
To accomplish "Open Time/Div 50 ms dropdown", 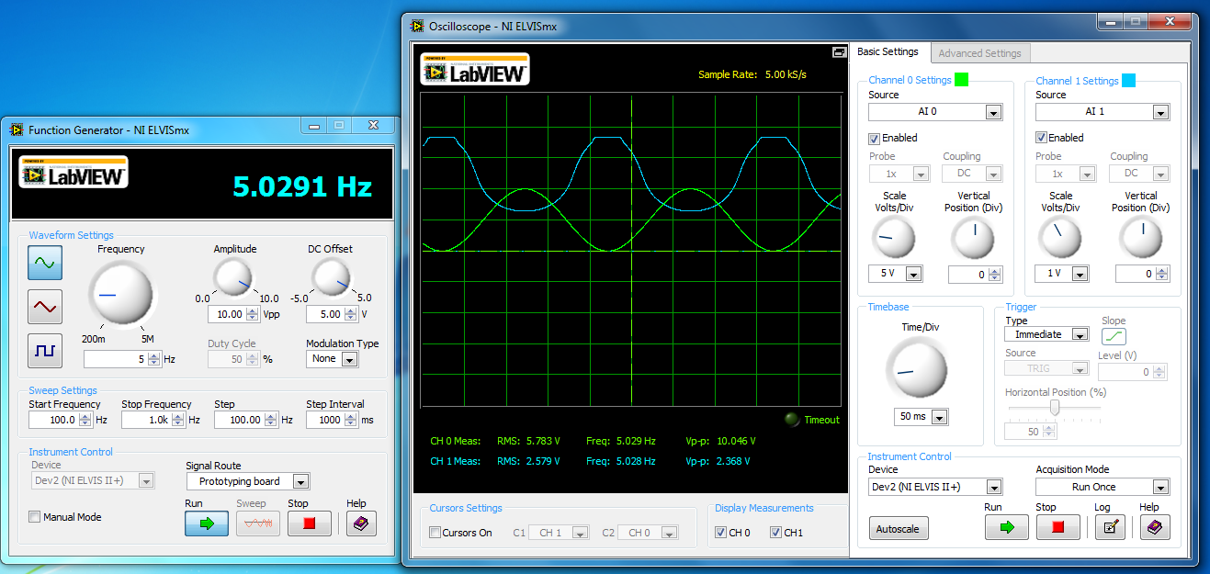I will [x=921, y=417].
